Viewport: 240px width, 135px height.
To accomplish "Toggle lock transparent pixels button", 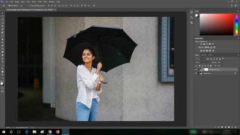I will 199,66.
